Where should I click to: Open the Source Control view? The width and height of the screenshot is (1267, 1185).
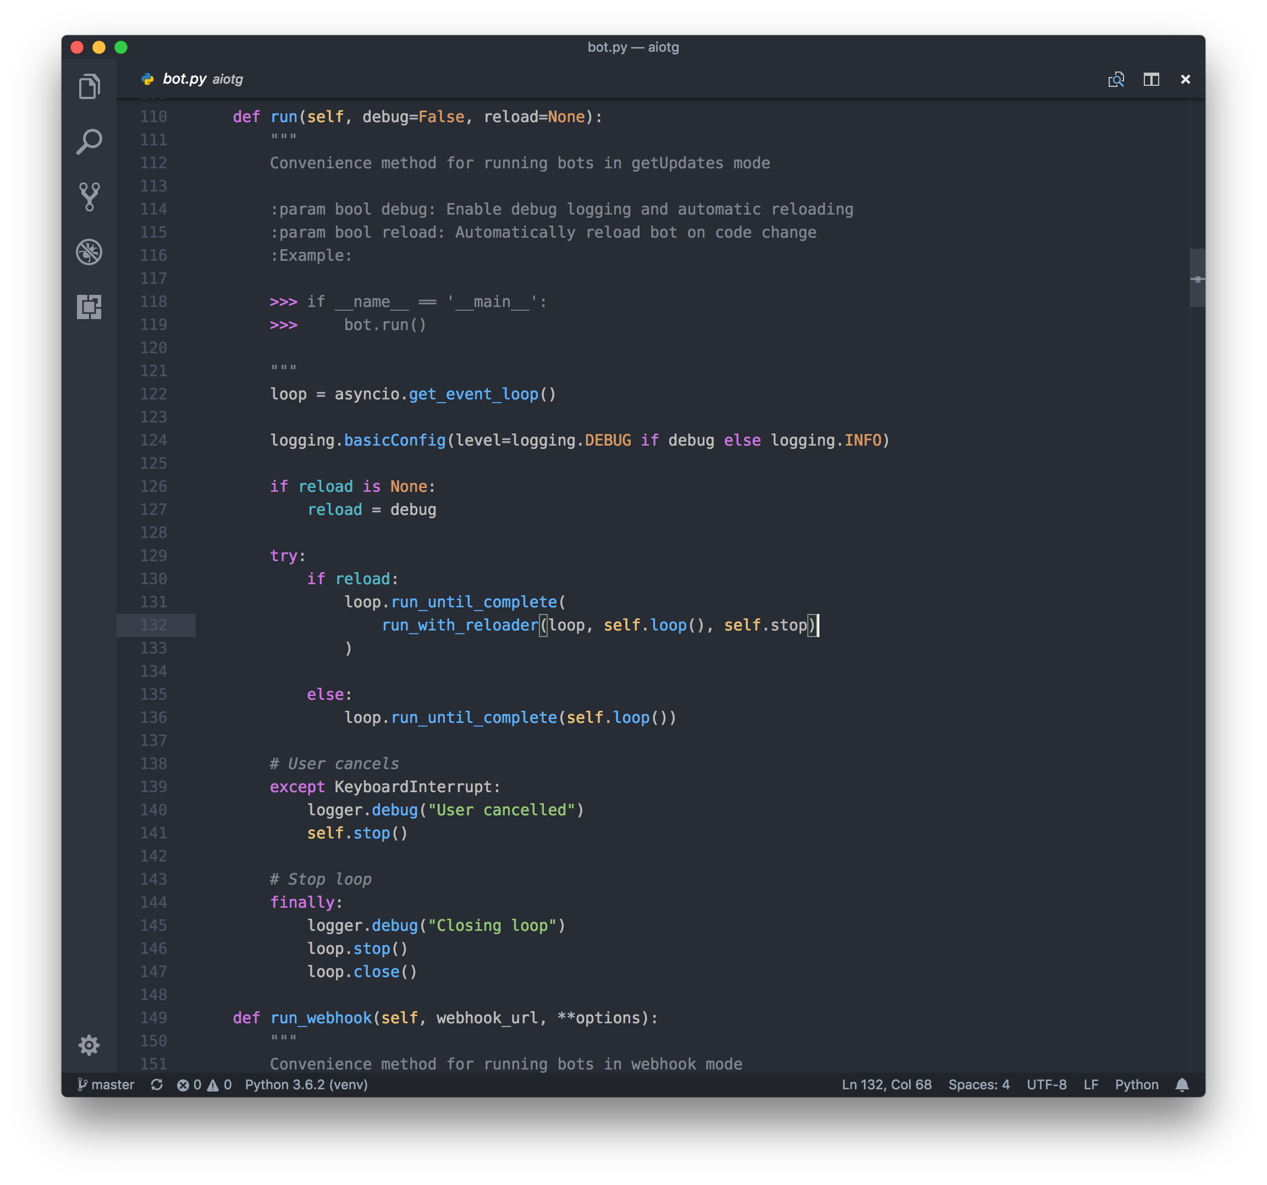89,196
